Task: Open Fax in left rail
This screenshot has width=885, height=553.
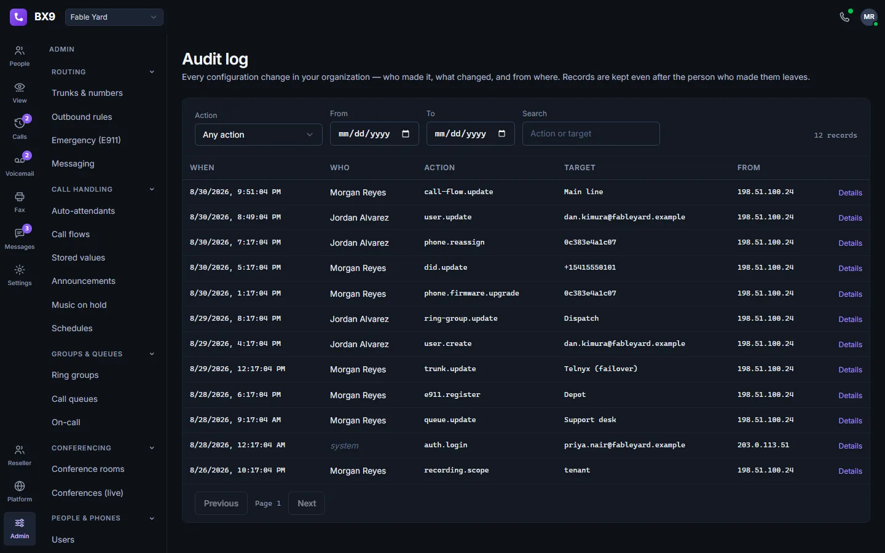Action: (x=20, y=202)
